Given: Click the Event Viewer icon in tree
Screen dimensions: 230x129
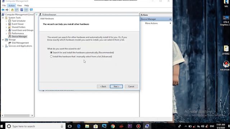Looking at the screenshot, I should coord(10,24).
